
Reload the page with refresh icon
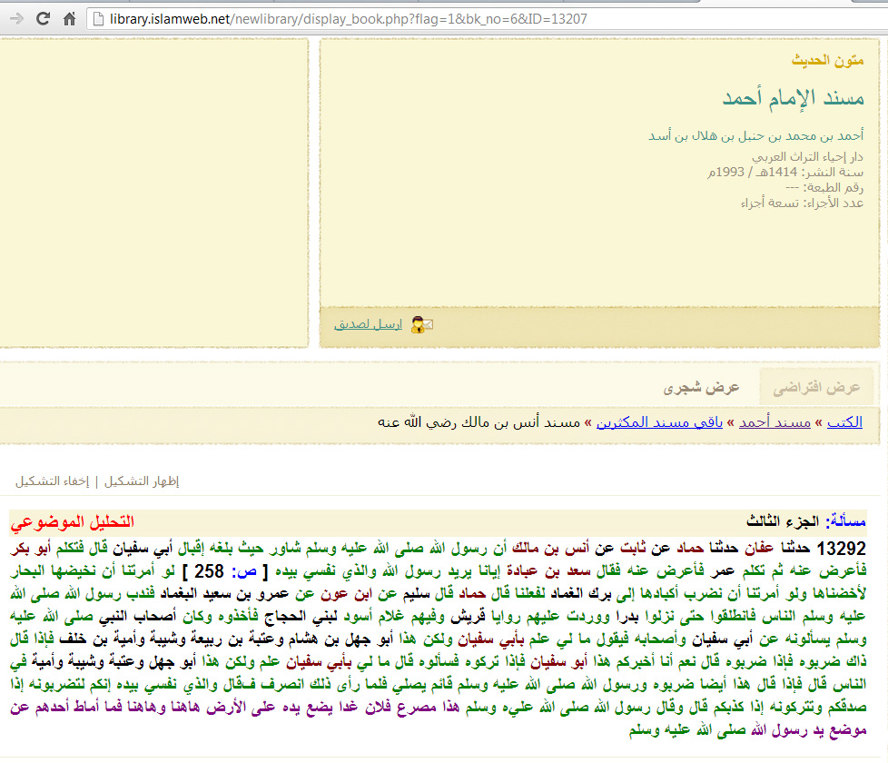click(43, 19)
